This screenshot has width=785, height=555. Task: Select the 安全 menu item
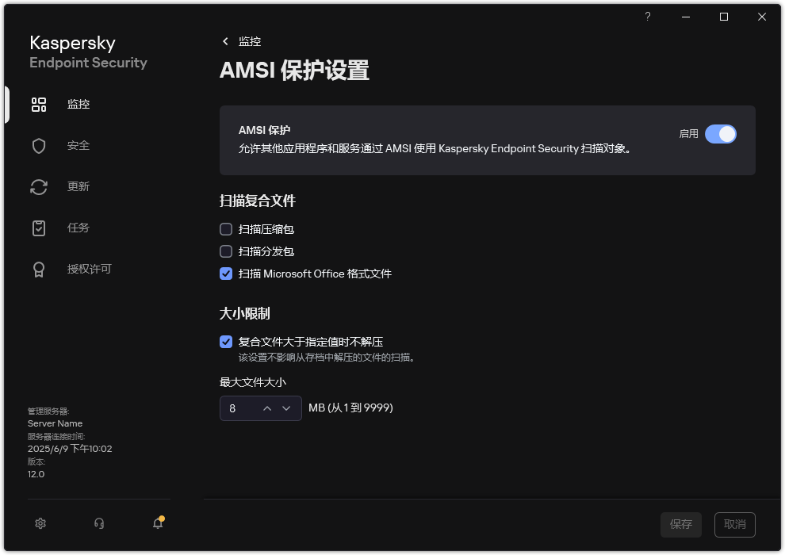pos(78,146)
